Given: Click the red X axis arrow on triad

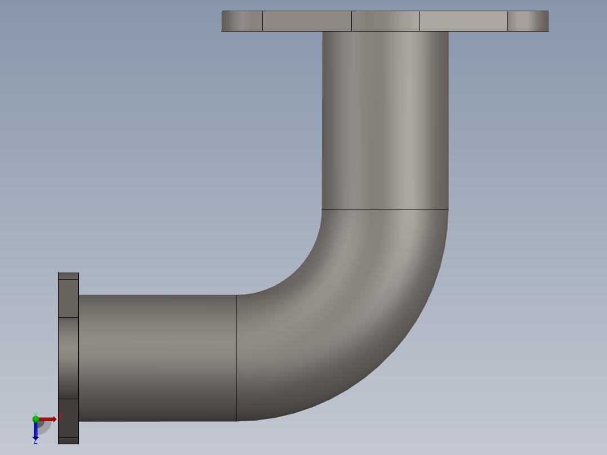Looking at the screenshot, I should (x=47, y=419).
